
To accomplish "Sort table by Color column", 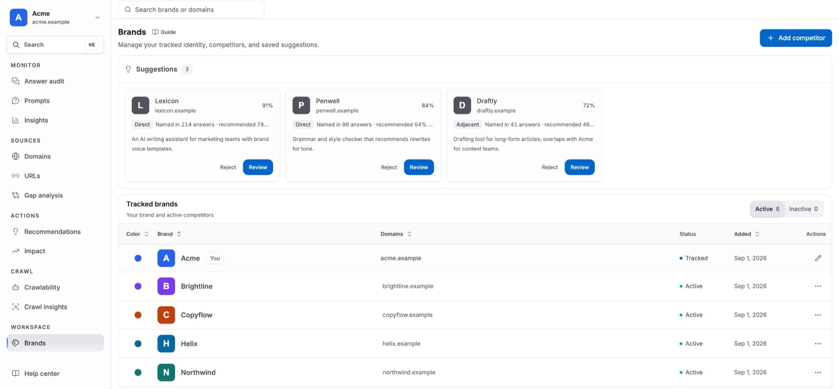I will pos(137,234).
